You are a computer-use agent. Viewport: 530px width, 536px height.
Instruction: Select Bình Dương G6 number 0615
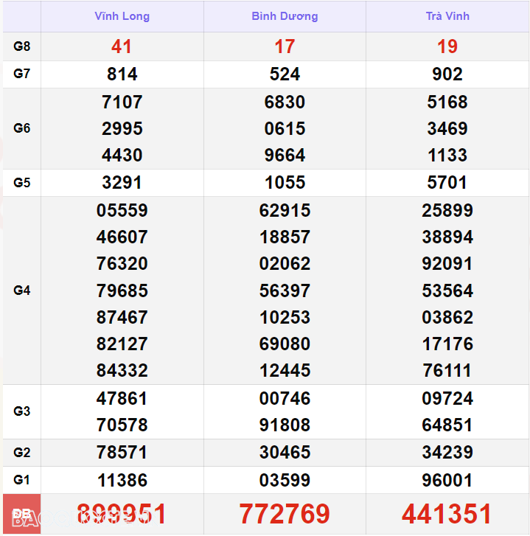click(285, 128)
